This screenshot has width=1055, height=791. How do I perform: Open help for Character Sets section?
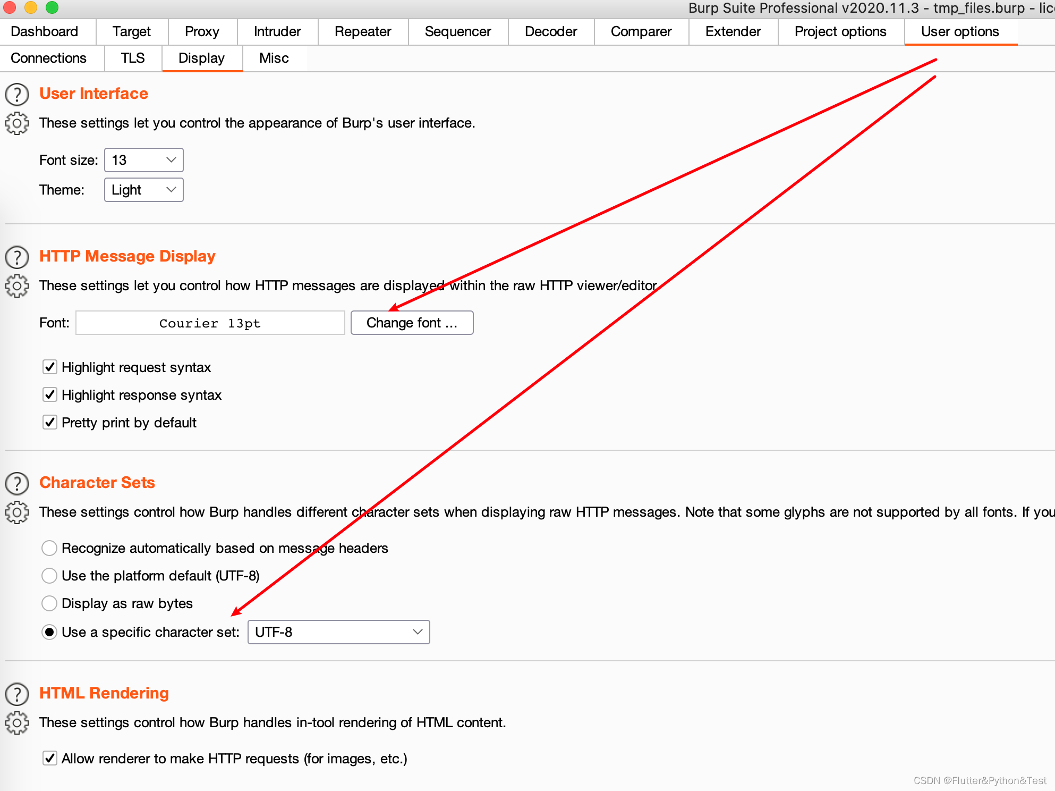[x=17, y=483]
